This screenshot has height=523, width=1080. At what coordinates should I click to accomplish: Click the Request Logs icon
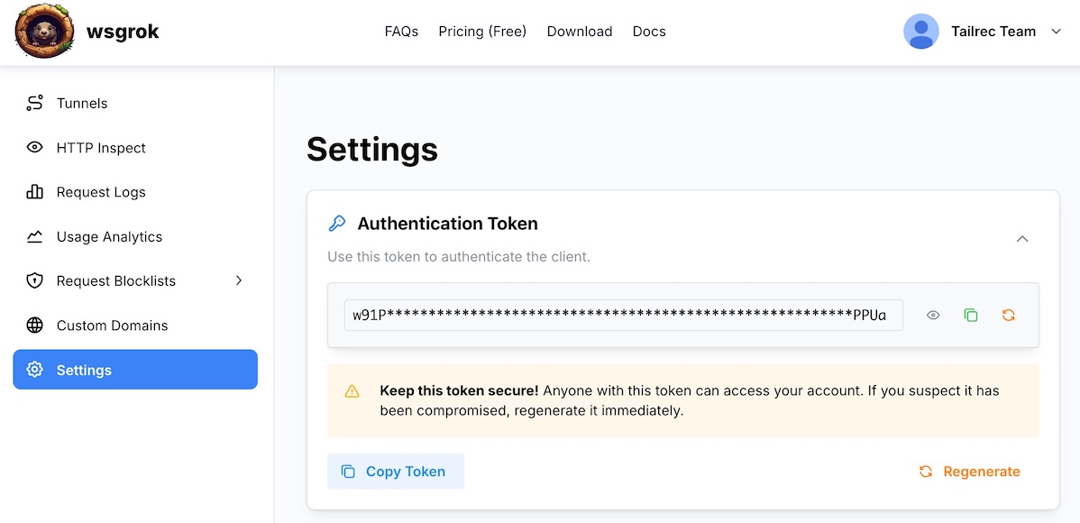tap(33, 191)
